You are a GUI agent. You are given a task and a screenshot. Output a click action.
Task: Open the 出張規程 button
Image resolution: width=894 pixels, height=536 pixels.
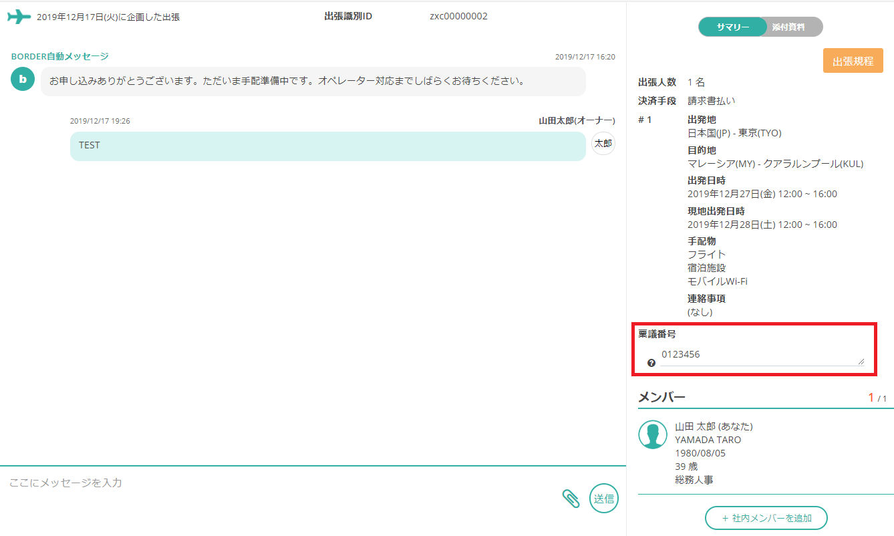click(x=853, y=61)
